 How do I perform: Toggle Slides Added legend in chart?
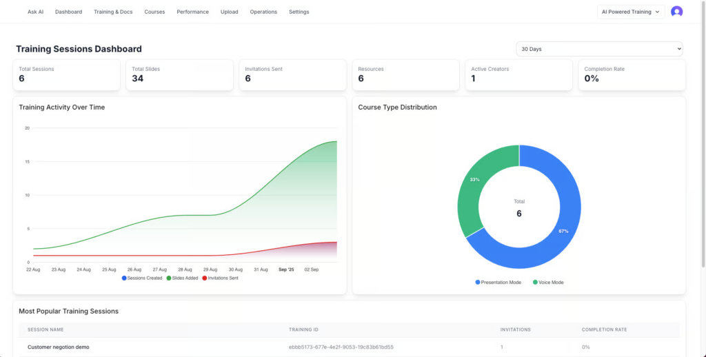point(182,278)
